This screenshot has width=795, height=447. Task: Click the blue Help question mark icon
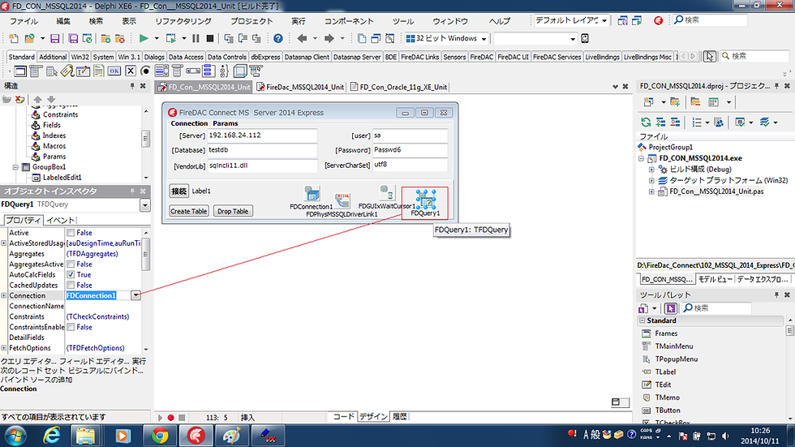[x=277, y=38]
